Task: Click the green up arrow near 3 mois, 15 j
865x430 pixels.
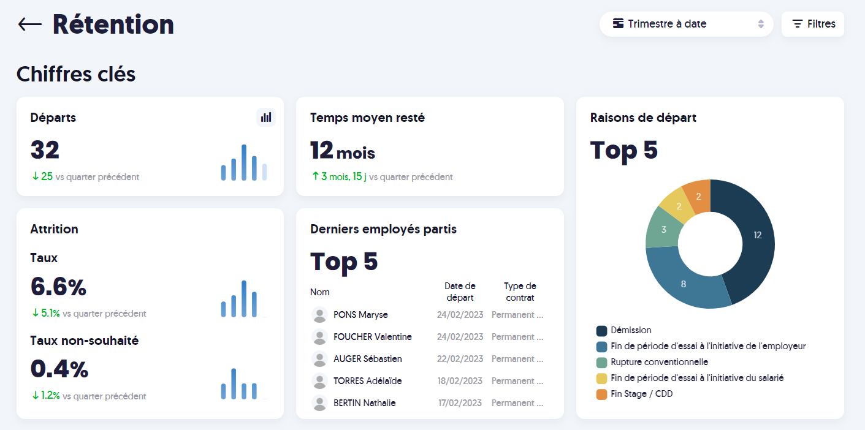Action: (x=314, y=176)
